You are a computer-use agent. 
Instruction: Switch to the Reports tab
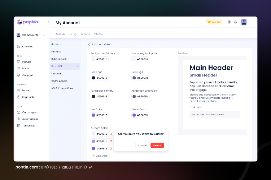pos(85,34)
